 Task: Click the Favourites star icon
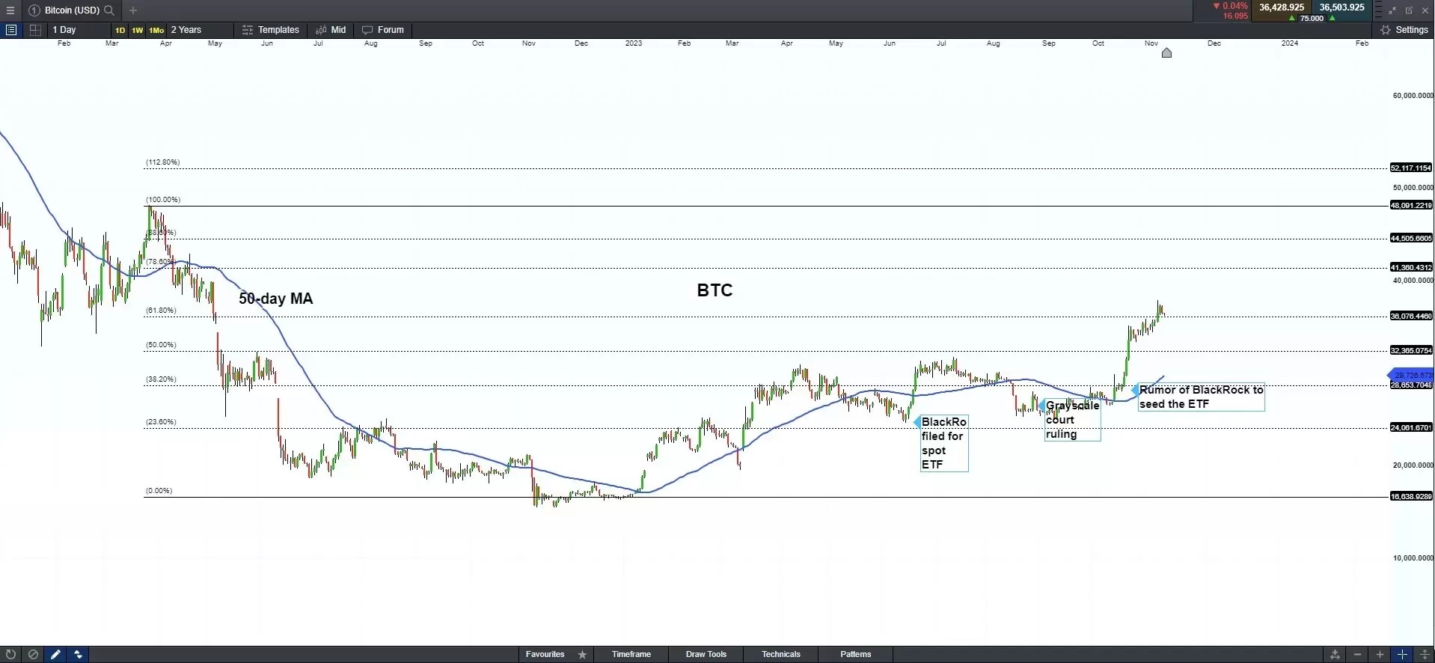pyautogui.click(x=582, y=654)
